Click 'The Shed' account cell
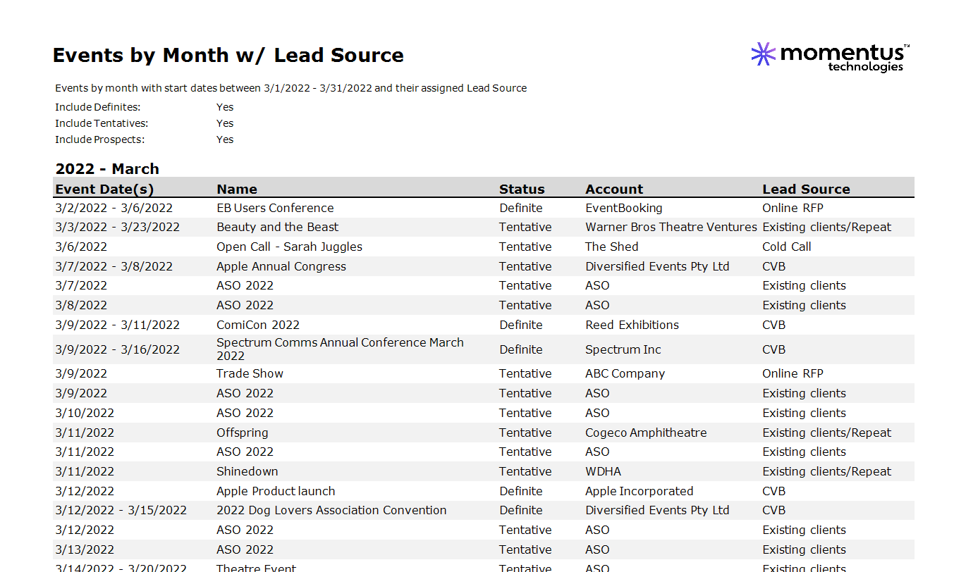The width and height of the screenshot is (966, 572). point(612,247)
